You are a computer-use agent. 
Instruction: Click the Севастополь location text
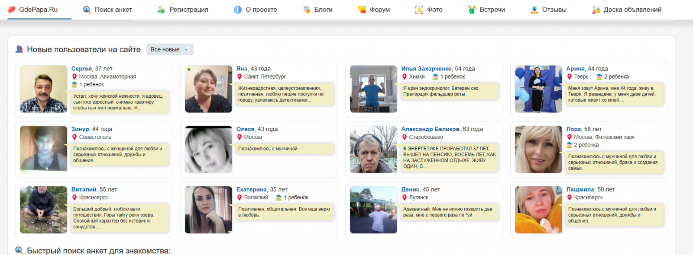tap(95, 137)
